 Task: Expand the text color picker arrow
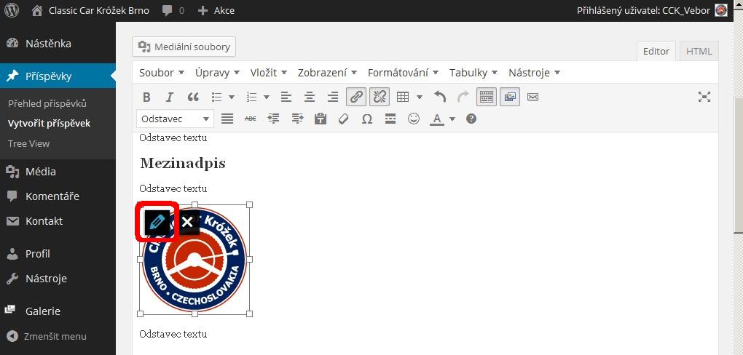pos(452,119)
